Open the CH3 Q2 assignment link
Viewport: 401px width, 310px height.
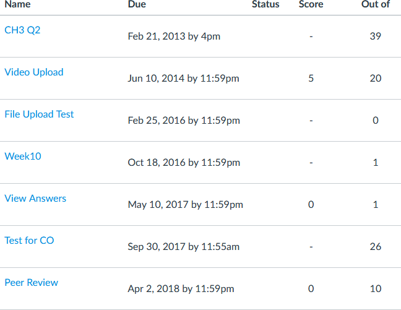(22, 30)
